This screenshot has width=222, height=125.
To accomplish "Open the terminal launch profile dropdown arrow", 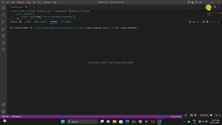I will click(x=200, y=22).
